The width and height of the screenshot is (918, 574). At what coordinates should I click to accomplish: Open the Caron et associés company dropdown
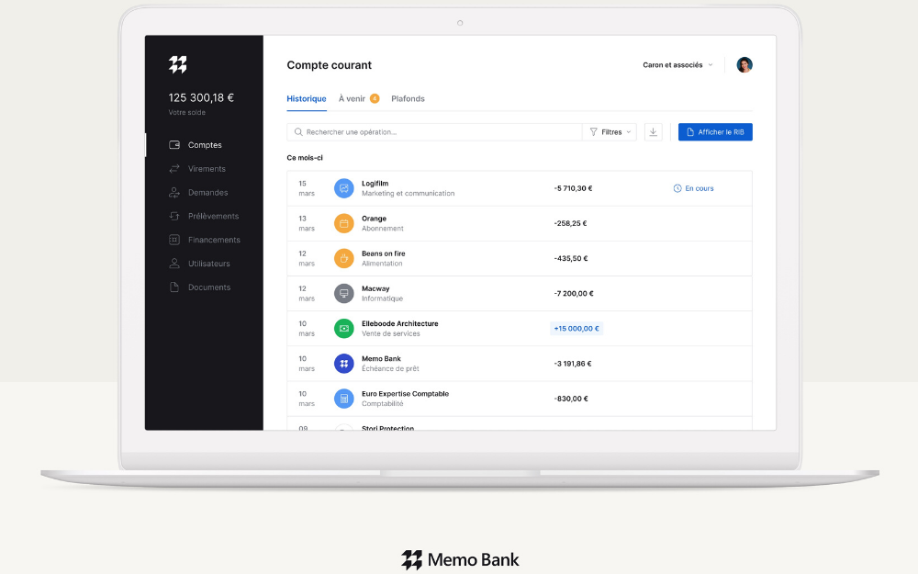(678, 65)
